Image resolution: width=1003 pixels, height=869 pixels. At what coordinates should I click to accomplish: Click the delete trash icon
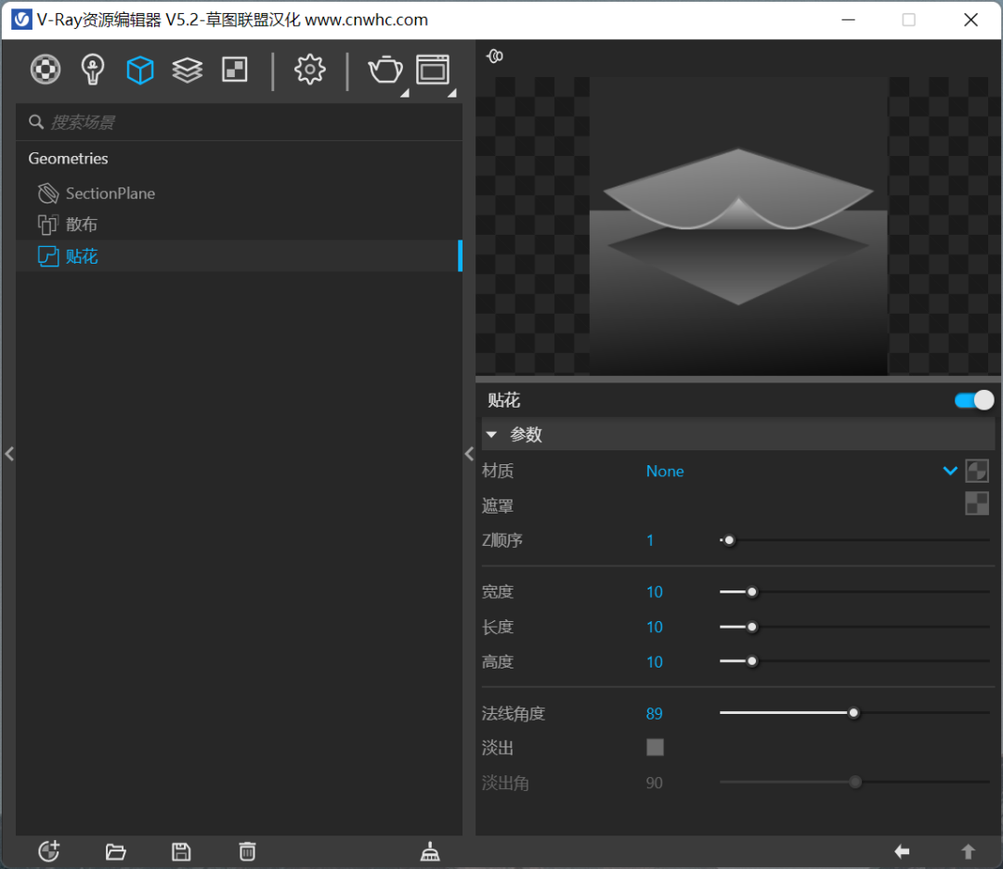[248, 851]
